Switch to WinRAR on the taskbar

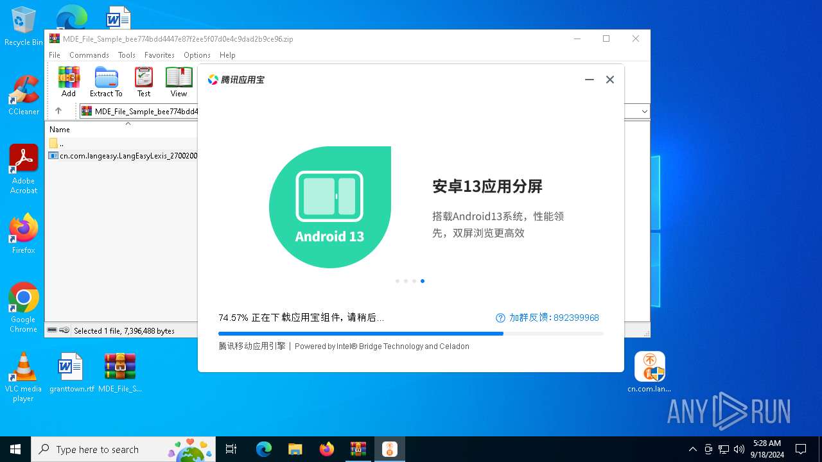click(358, 449)
